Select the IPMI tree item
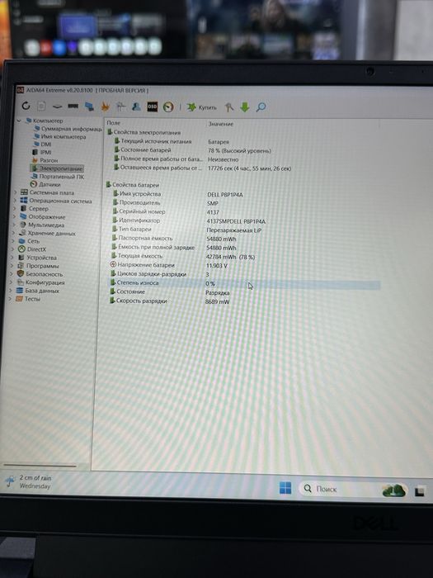Viewport: 433px width, 578px height. click(41, 152)
